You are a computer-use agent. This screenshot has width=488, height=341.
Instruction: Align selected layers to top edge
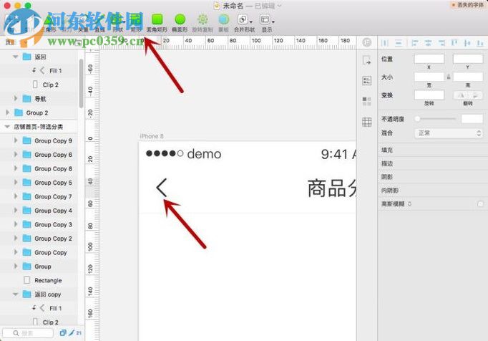coord(454,43)
